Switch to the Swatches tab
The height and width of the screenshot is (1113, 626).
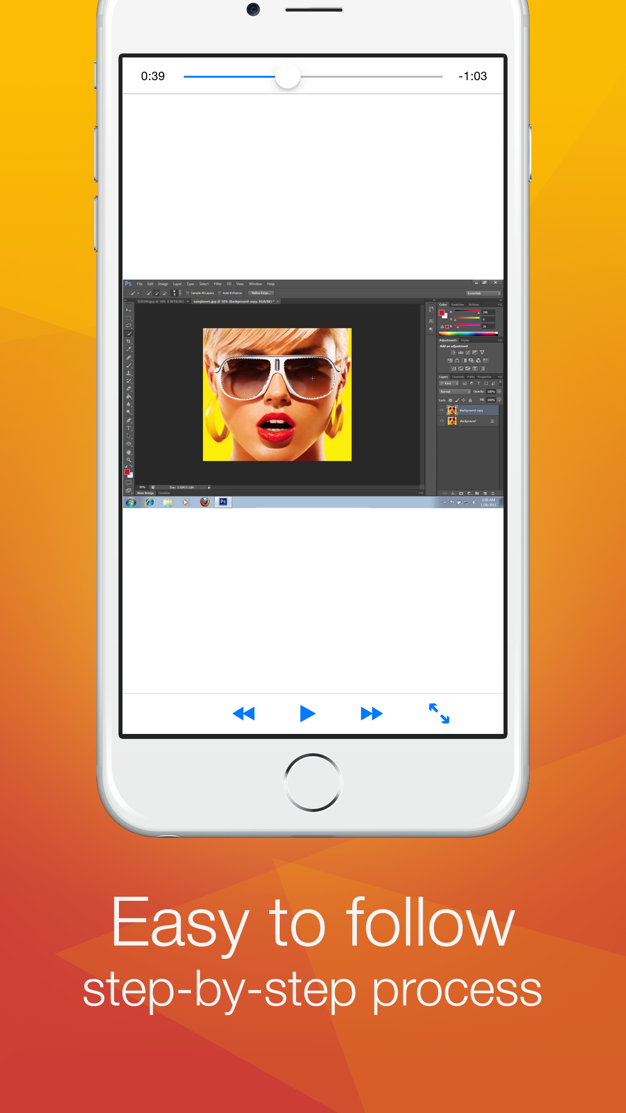(458, 304)
